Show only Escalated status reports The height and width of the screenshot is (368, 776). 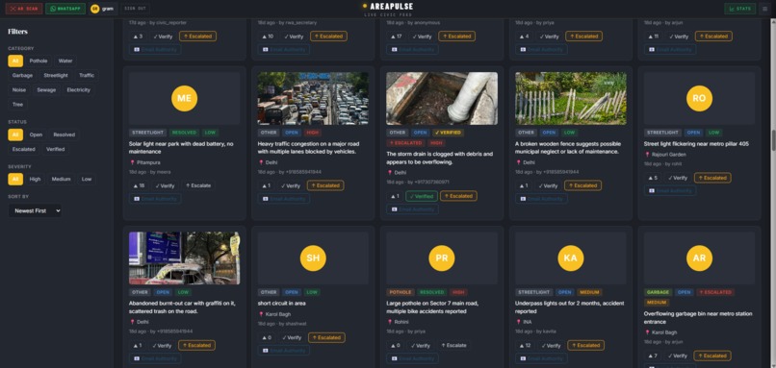tap(24, 149)
